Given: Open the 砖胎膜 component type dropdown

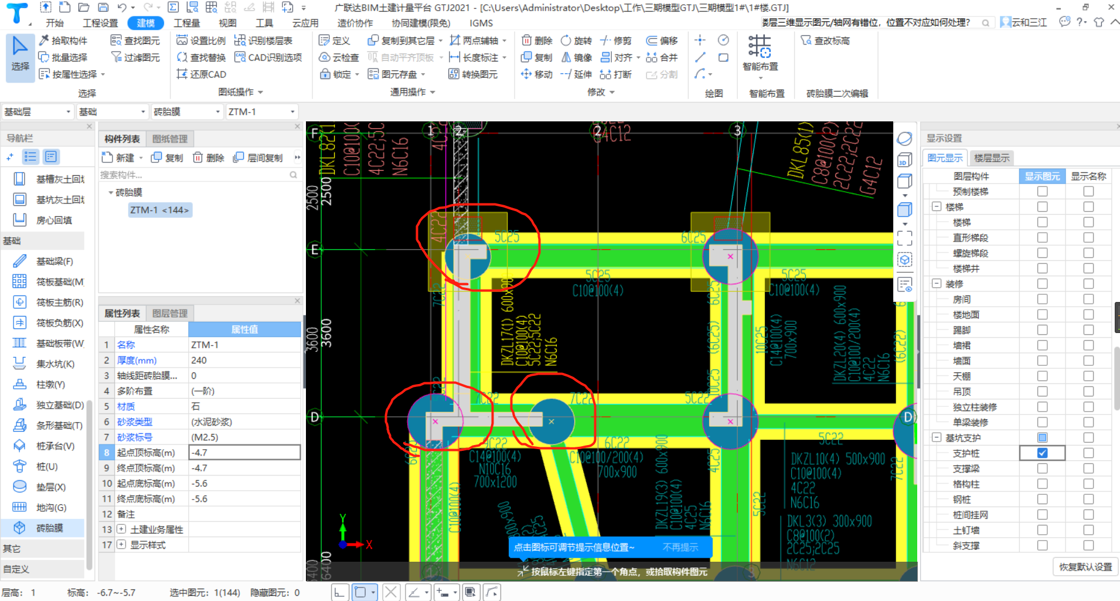Looking at the screenshot, I should click(x=187, y=111).
